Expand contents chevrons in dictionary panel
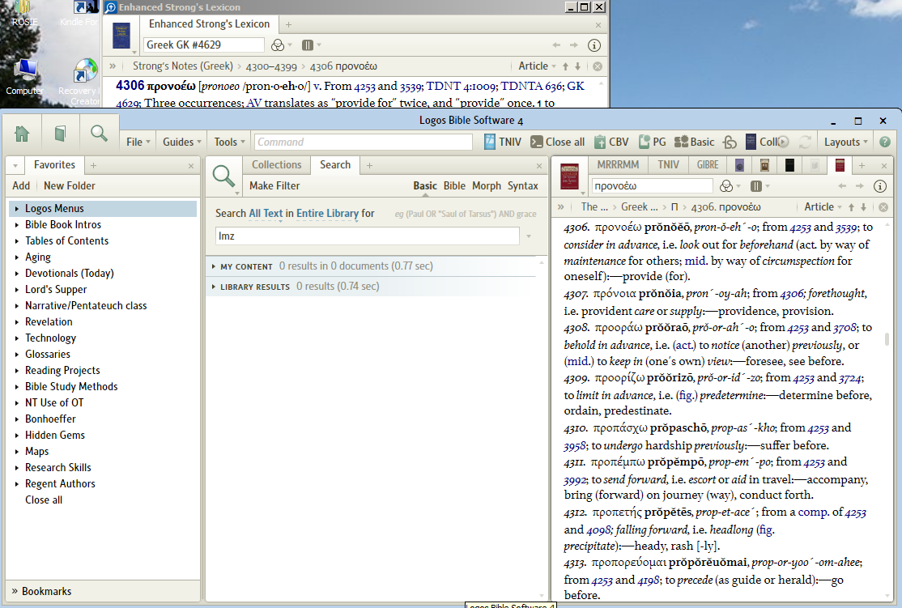The height and width of the screenshot is (608, 902). (x=561, y=206)
